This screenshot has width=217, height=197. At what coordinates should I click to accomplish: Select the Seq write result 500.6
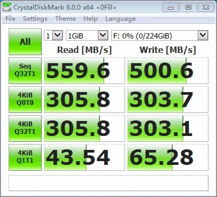(168, 71)
